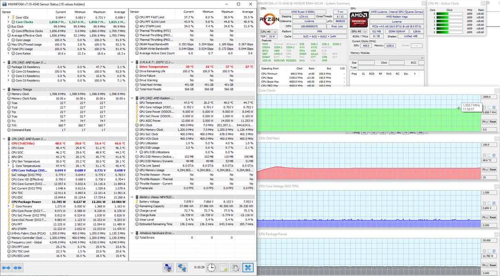Click the icon beside Total Errors row

click(137, 237)
